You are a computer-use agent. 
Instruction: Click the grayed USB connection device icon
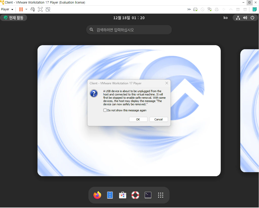pos(231,9)
